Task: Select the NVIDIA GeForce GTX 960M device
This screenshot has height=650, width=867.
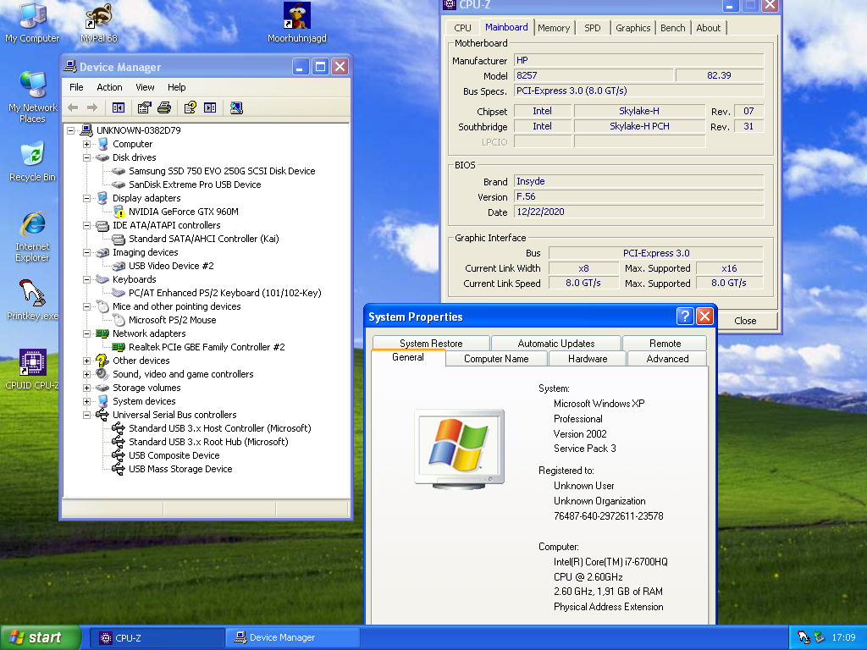Action: pos(183,212)
